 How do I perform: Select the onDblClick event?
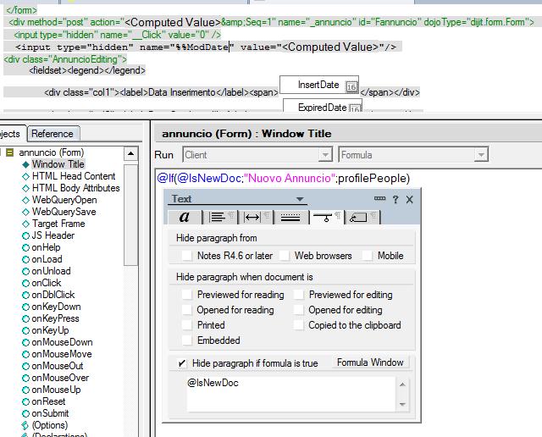[x=53, y=295]
